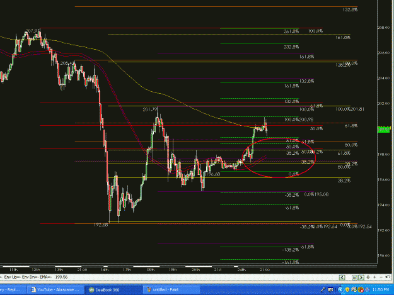
Task: Expand hidden system tray icons
Action: [340, 290]
